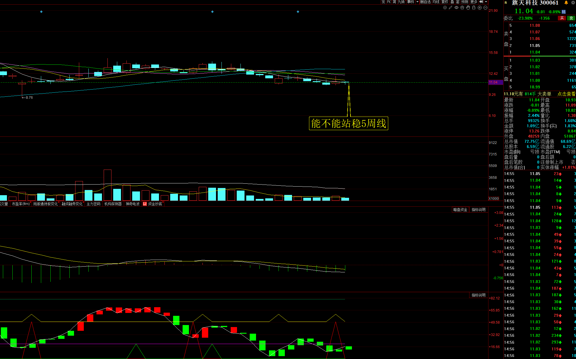This screenshot has height=359, width=576.
Task: Select 融资融券变化 indicator tab
Action: click(x=72, y=204)
